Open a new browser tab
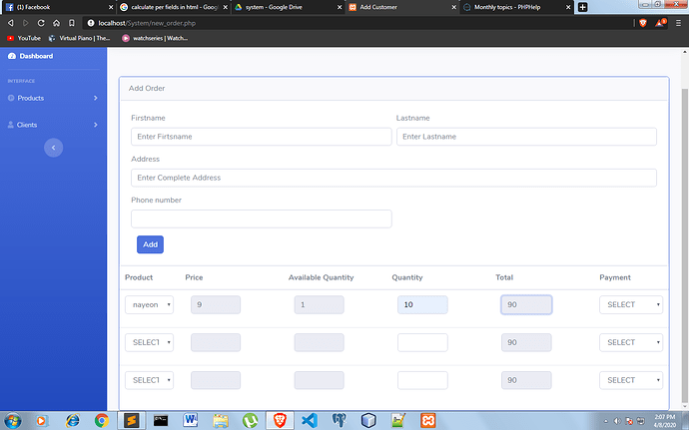 [583, 7]
